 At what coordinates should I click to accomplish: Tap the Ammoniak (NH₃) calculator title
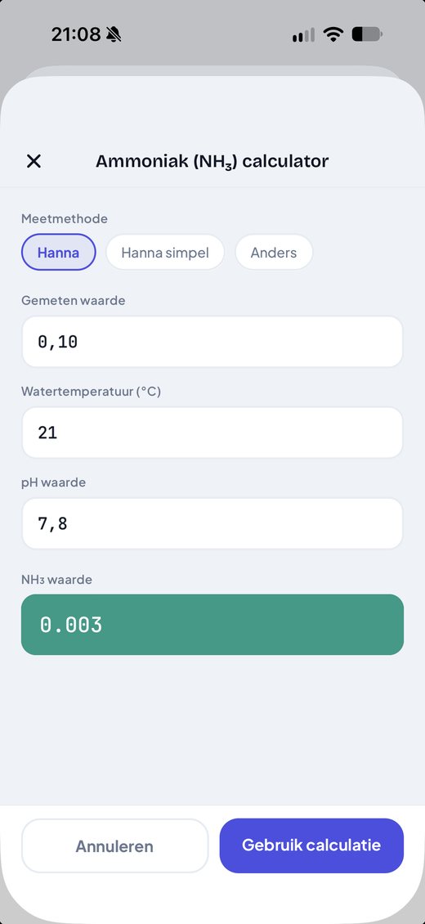[212, 161]
